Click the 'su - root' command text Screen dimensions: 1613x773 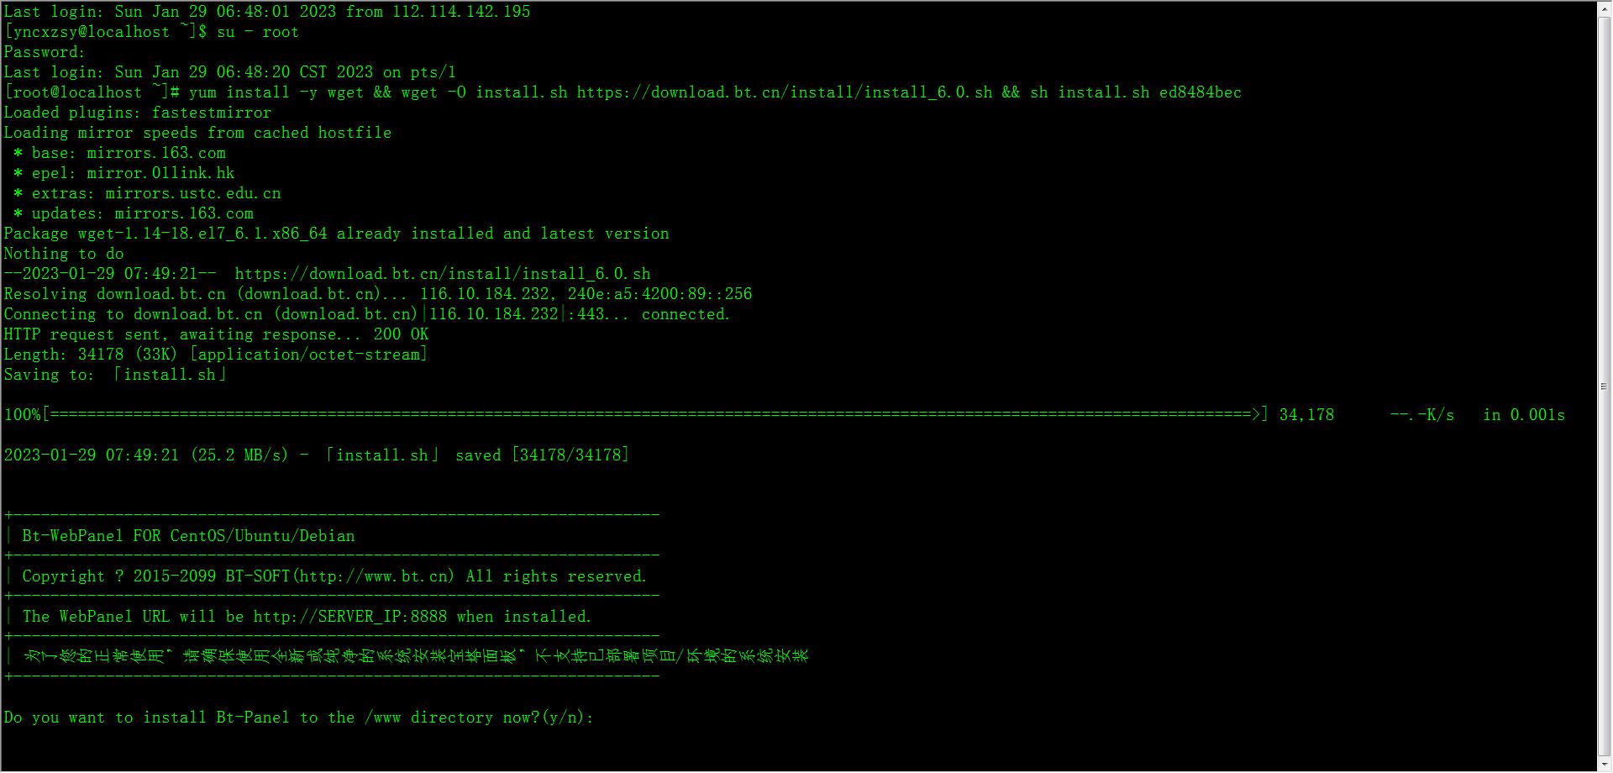click(258, 32)
